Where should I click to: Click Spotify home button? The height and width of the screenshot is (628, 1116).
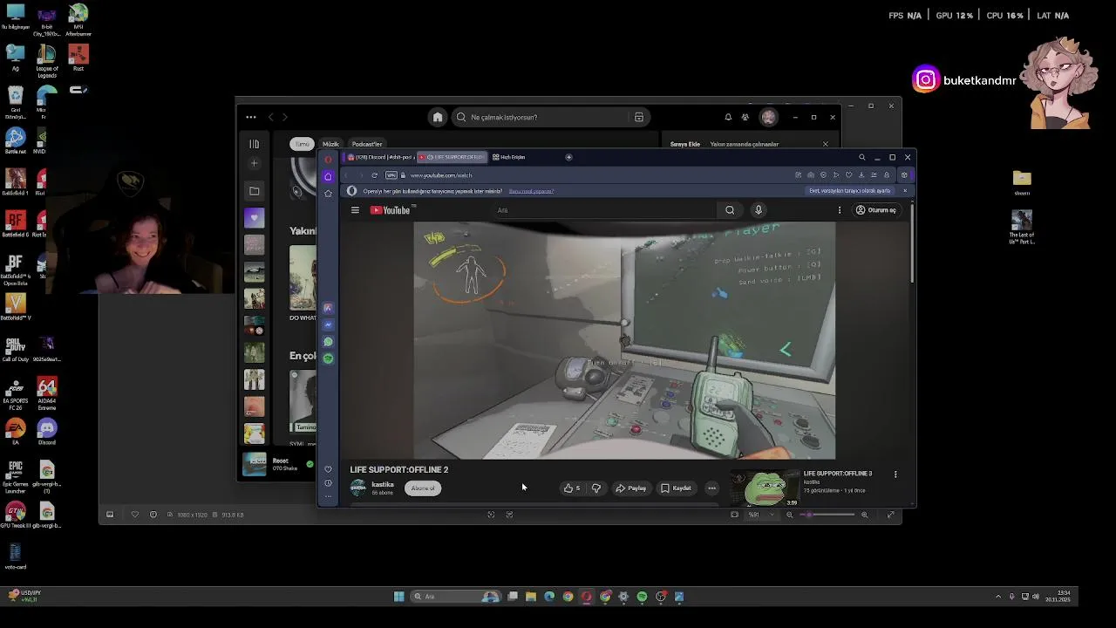[438, 117]
